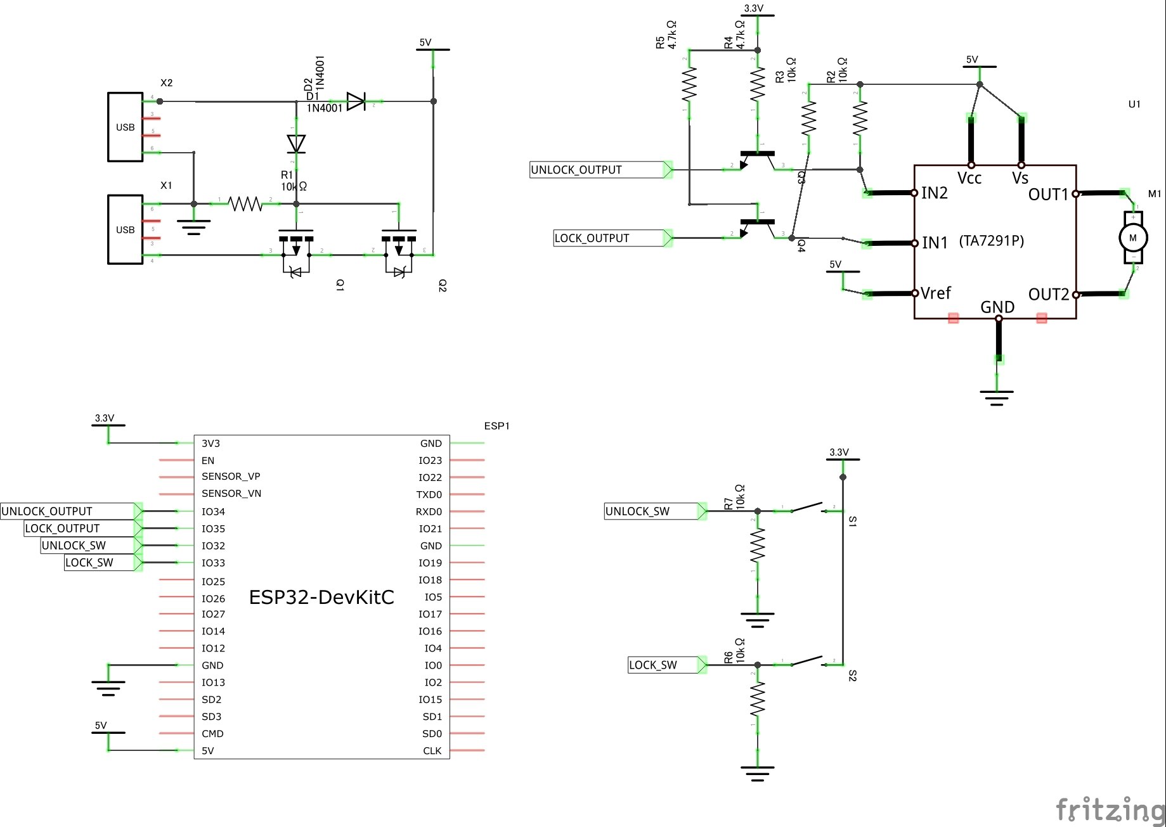Select the D1 1N4001 diode symbol

coord(356,101)
